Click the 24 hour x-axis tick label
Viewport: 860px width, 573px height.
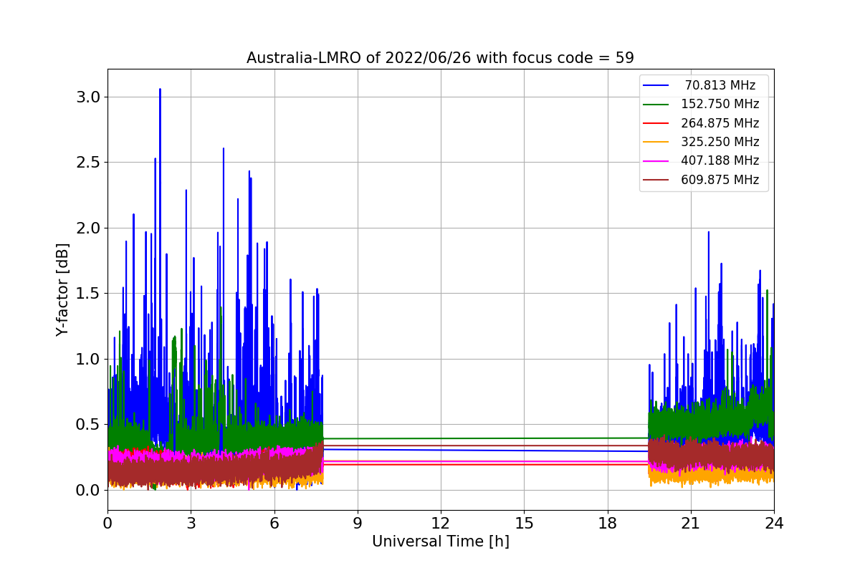774,524
